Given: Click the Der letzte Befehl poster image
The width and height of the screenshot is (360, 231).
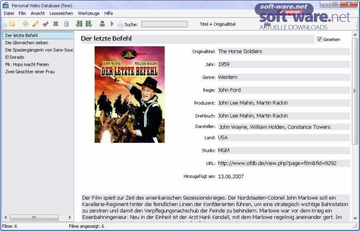Looking at the screenshot, I should tap(129, 94).
